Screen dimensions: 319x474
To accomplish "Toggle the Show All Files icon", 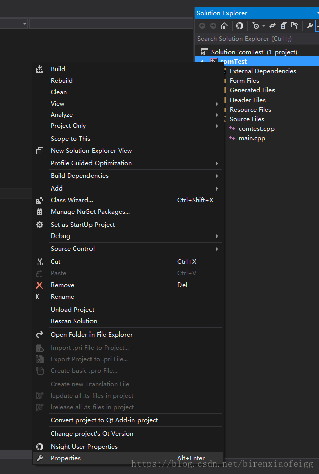I will pos(295,26).
